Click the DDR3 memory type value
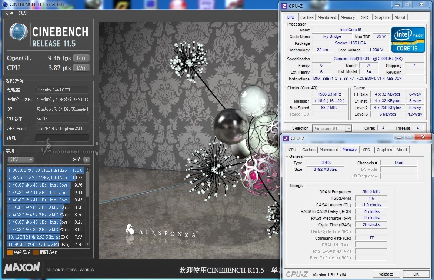The height and width of the screenshot is (280, 434). click(325, 163)
